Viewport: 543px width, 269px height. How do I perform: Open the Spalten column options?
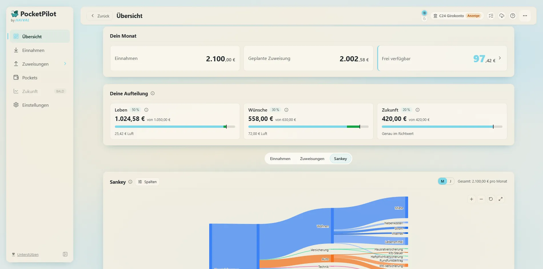coord(147,182)
